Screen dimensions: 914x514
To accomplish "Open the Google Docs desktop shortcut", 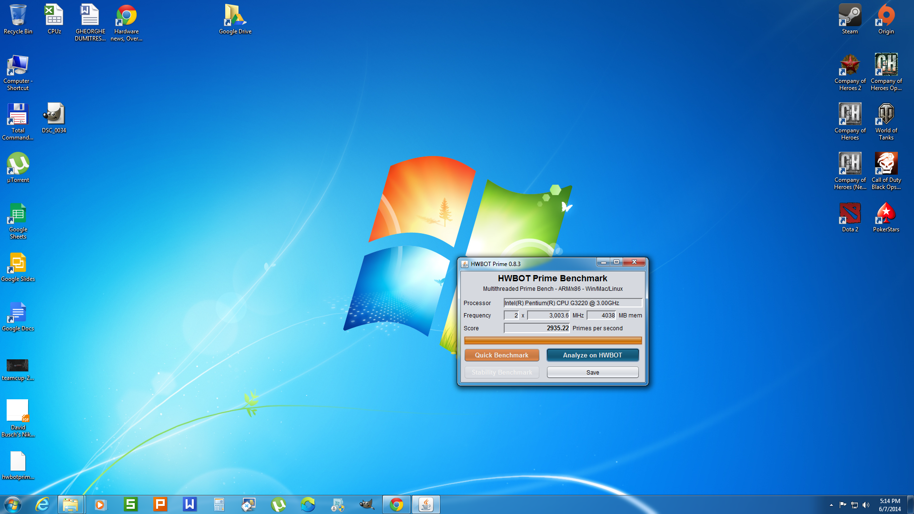I will click(18, 316).
